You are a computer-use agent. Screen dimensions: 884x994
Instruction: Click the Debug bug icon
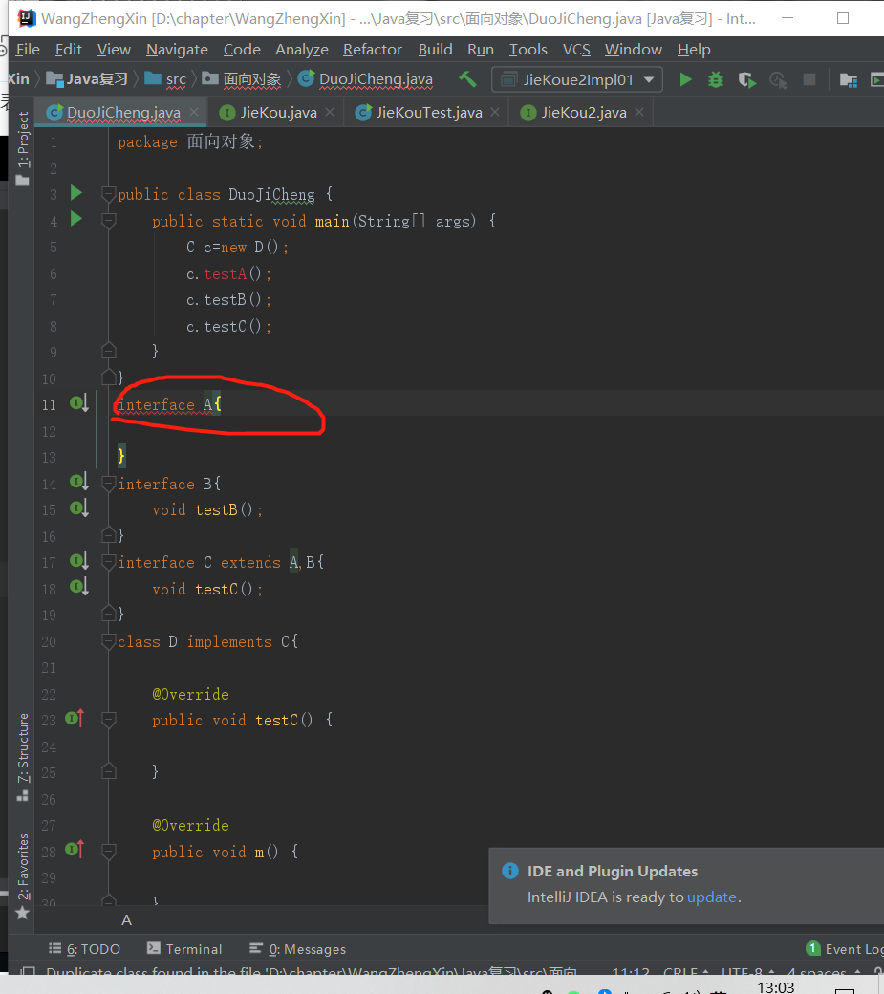click(x=716, y=80)
